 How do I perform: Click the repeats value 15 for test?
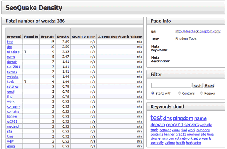click(52, 42)
